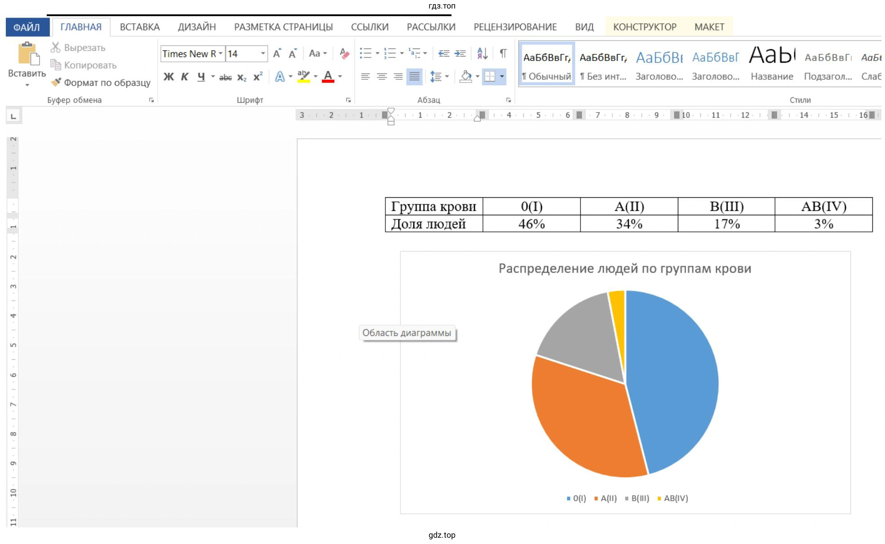The image size is (885, 544).
Task: Open the bullets style dropdown arrow
Action: (x=377, y=53)
